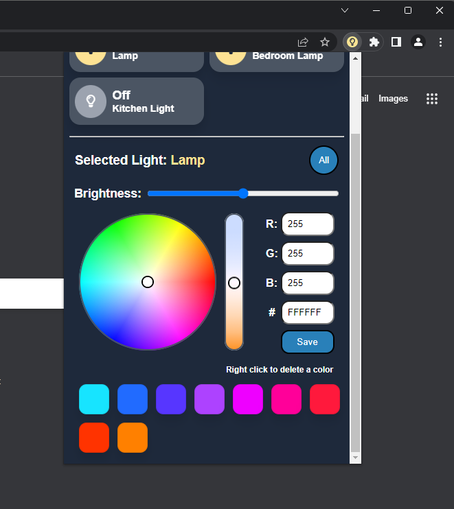Expand the tab search chevron in title bar
This screenshot has height=509, width=454.
click(345, 10)
